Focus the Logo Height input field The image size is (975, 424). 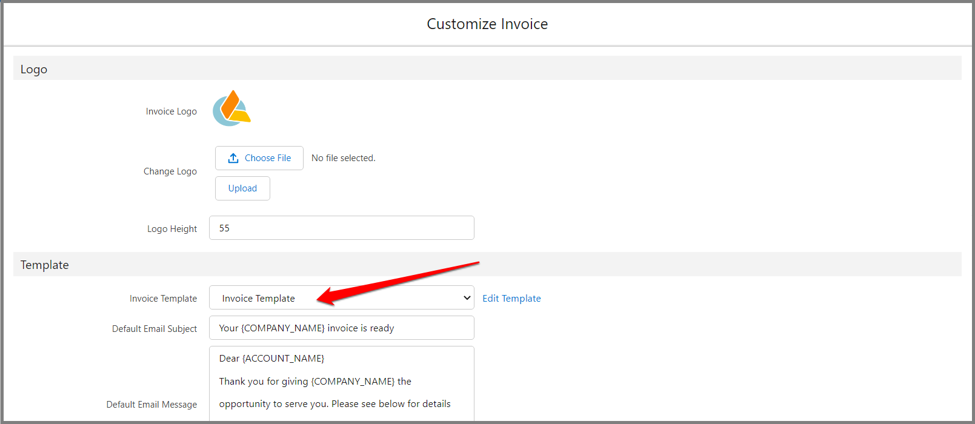tap(341, 228)
